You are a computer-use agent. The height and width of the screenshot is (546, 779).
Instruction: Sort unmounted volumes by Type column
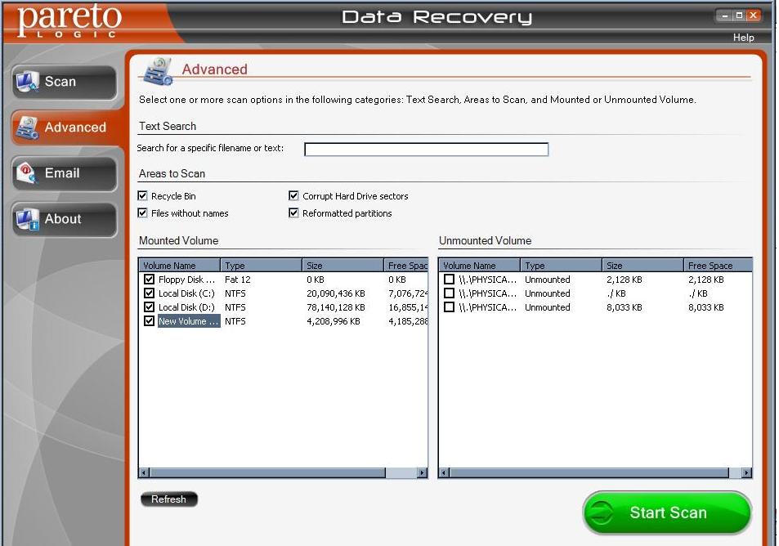click(x=561, y=266)
